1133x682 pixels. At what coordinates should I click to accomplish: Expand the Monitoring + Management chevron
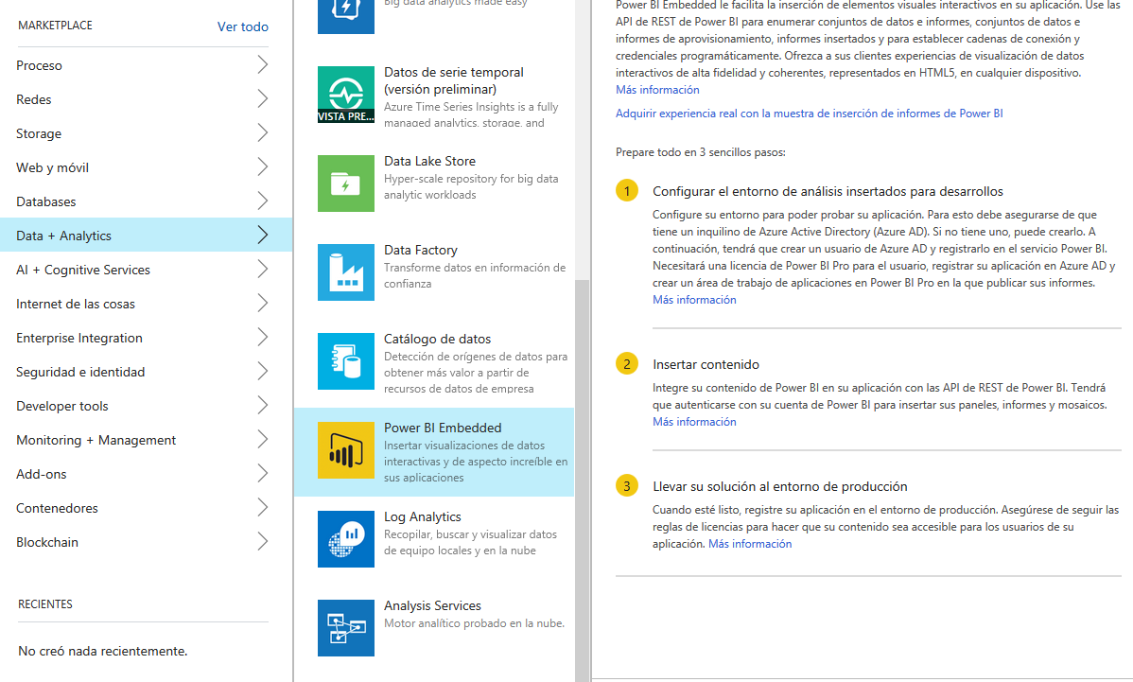[x=262, y=439]
